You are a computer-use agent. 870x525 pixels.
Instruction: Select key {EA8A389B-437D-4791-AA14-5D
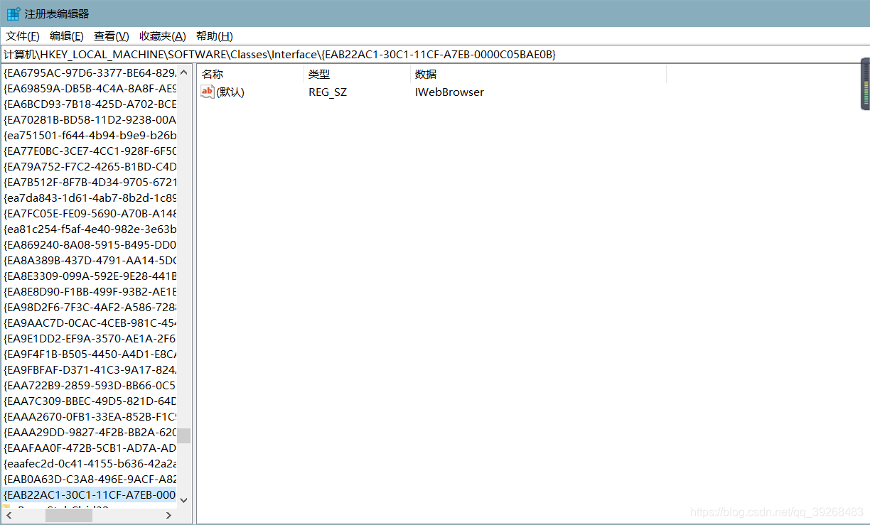90,260
